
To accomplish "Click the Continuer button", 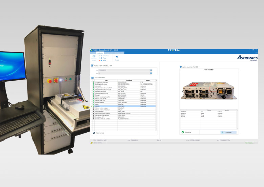I will point(228,132).
